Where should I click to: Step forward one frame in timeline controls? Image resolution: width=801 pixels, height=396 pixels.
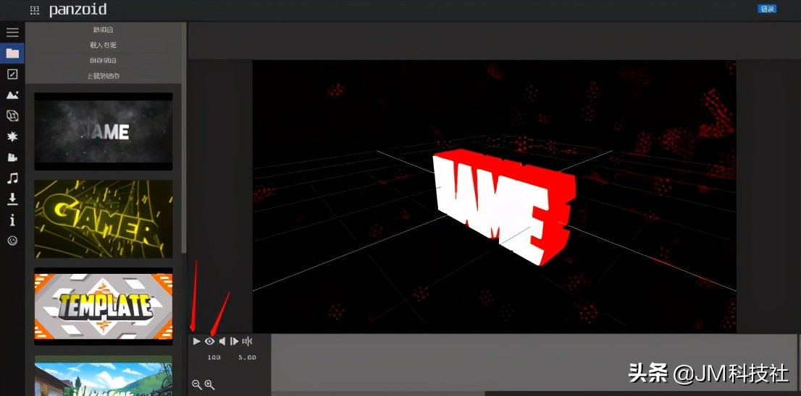pos(234,341)
